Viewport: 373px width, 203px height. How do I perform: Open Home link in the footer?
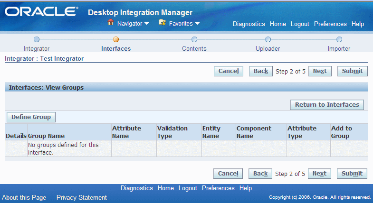[x=166, y=188]
